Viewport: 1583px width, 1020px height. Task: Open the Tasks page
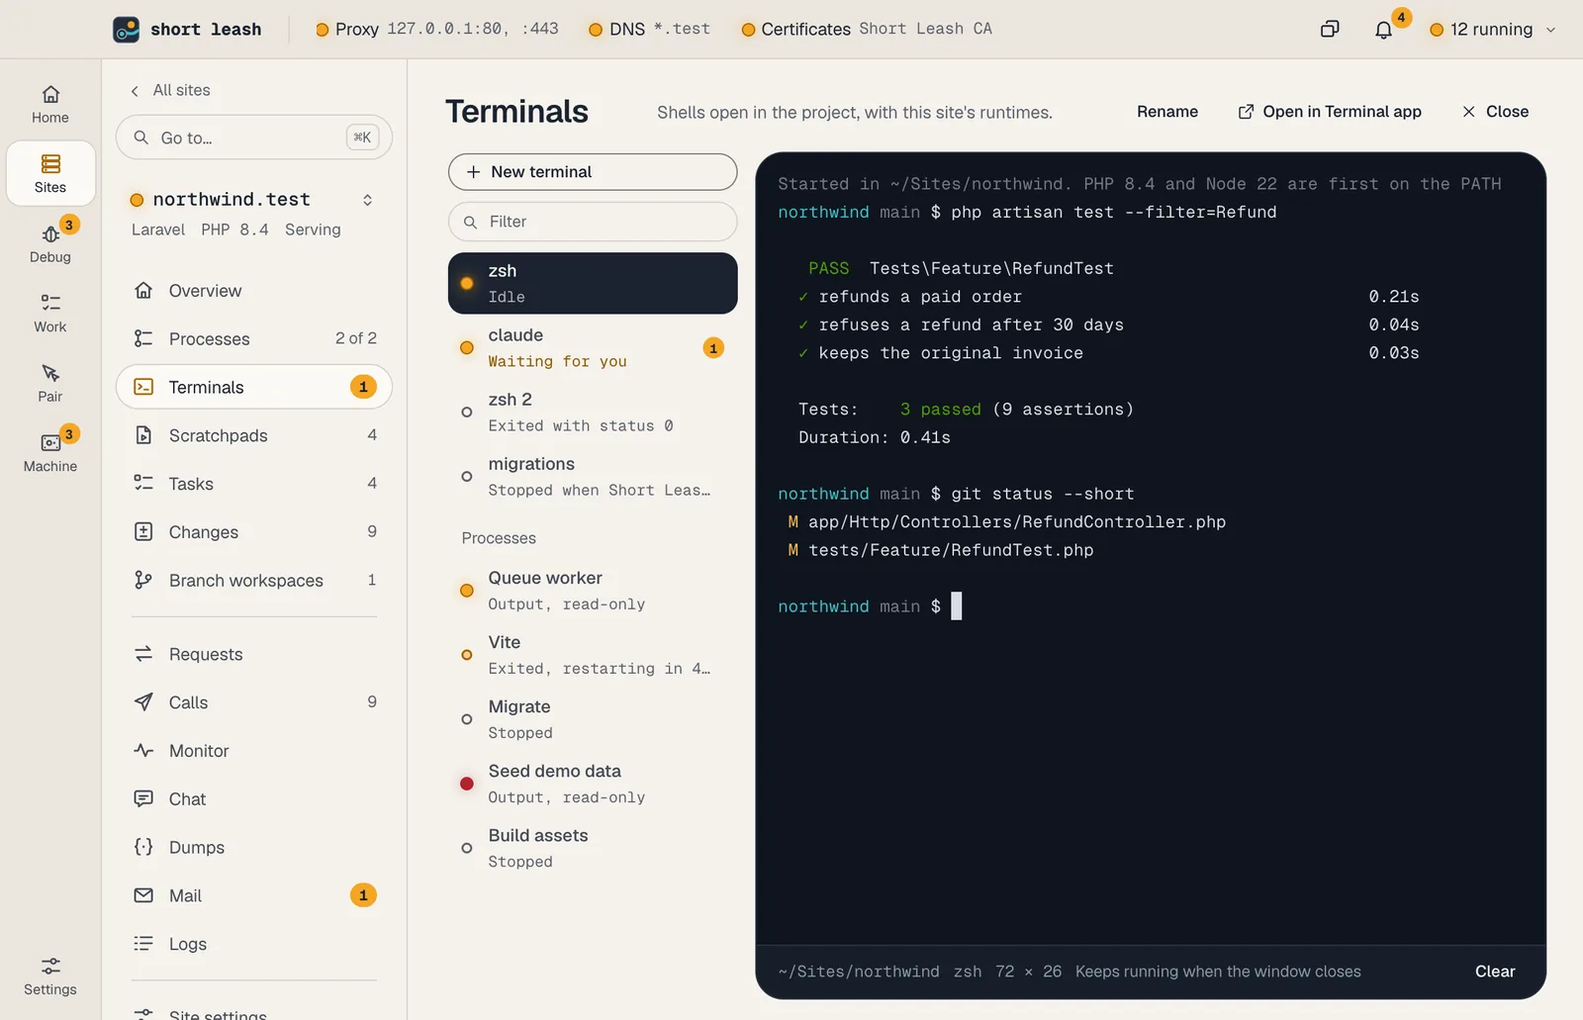(254, 484)
